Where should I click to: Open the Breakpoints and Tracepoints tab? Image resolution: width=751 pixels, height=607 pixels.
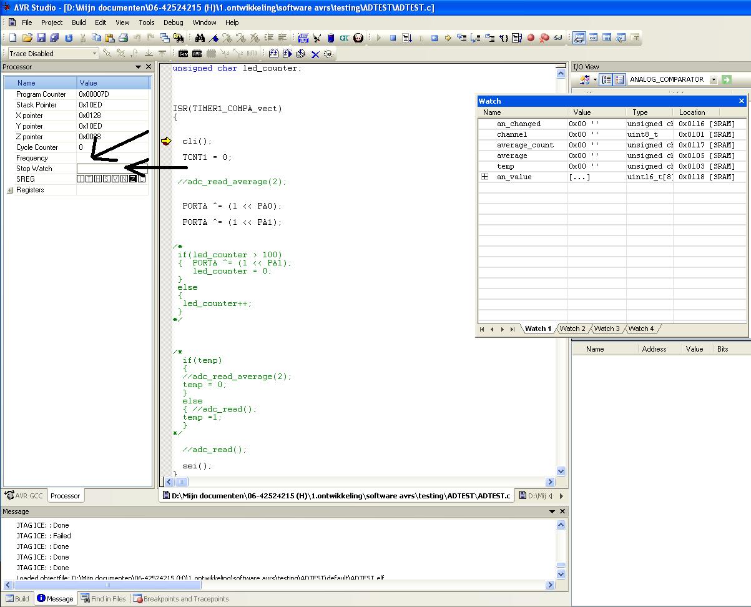pyautogui.click(x=181, y=599)
